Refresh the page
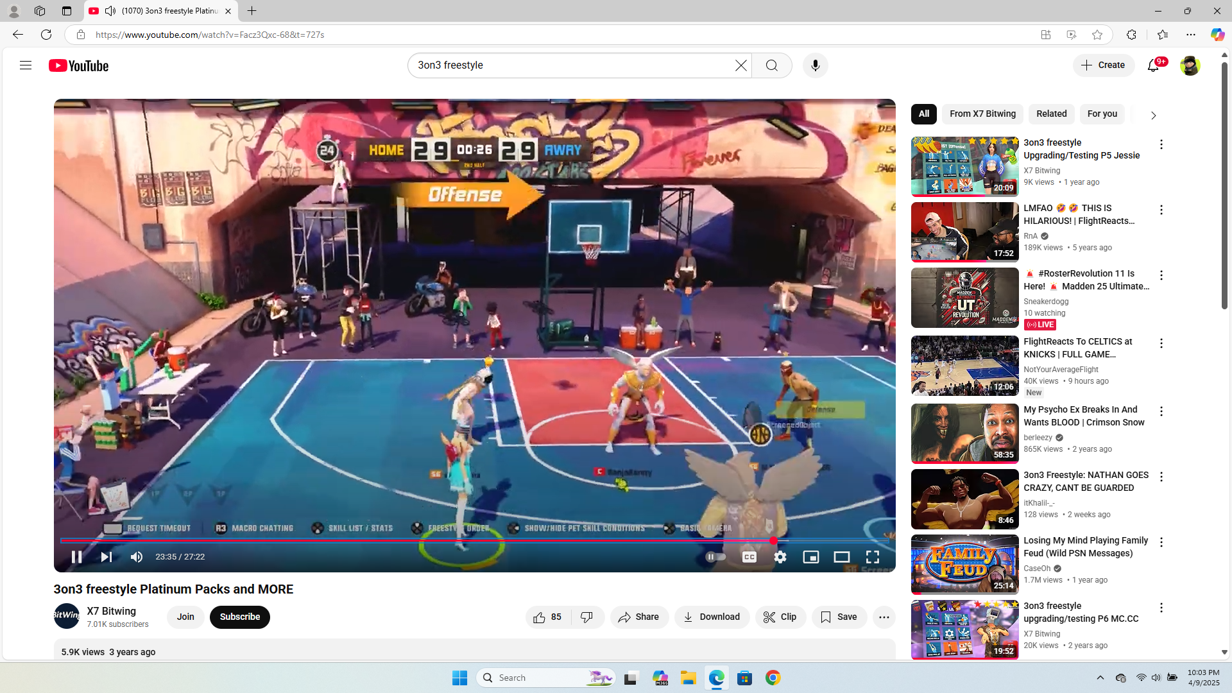 point(46,35)
